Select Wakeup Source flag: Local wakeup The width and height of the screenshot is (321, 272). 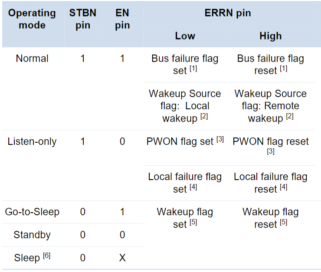point(185,106)
